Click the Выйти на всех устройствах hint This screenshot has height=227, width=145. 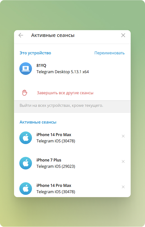[61, 105]
